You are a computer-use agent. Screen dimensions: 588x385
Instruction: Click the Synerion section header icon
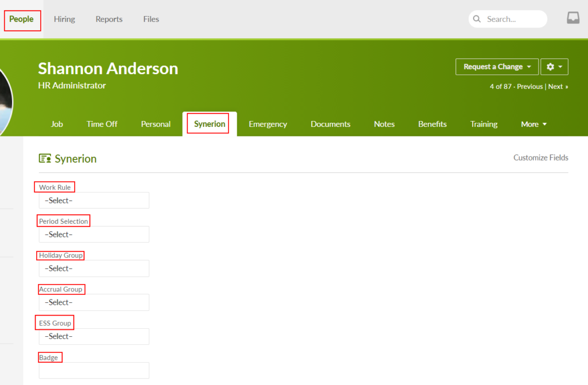45,158
